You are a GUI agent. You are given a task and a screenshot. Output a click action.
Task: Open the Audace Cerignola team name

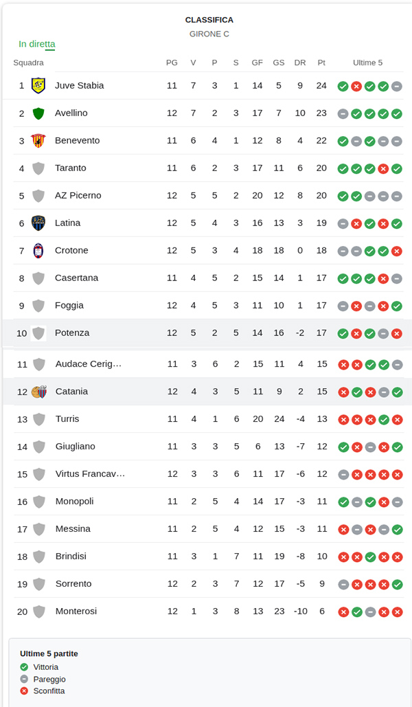[x=89, y=364]
